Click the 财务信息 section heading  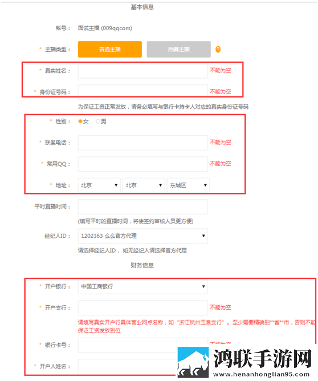(142, 265)
